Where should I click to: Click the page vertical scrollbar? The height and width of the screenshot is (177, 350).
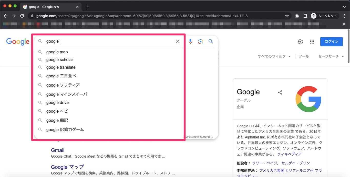point(348,46)
